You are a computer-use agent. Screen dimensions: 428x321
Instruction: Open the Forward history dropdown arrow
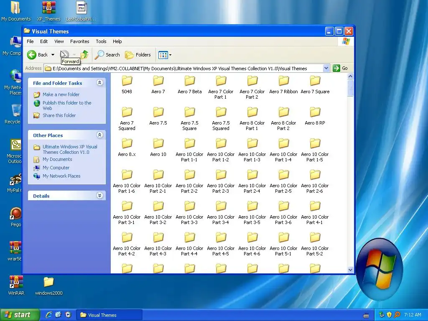point(74,55)
